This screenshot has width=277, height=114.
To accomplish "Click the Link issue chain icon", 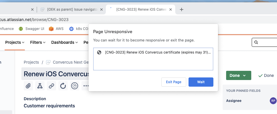I will 51,86.
